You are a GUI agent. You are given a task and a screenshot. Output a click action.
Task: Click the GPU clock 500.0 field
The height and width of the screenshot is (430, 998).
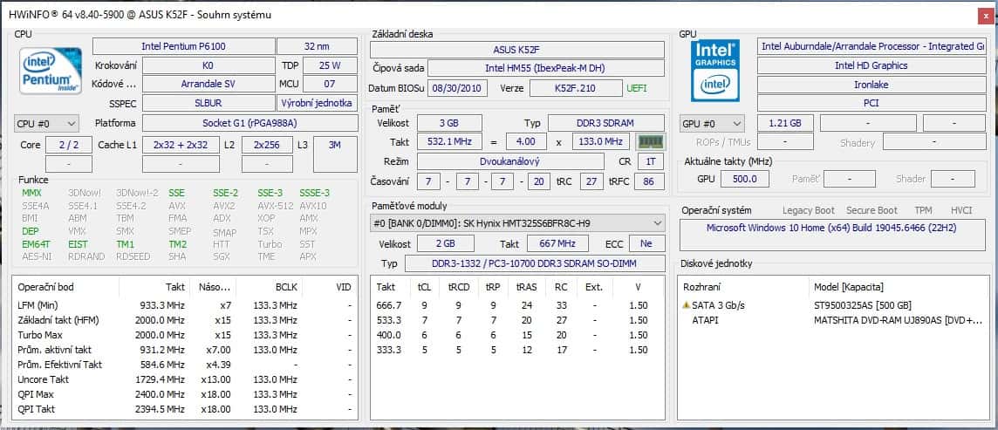pyautogui.click(x=745, y=180)
